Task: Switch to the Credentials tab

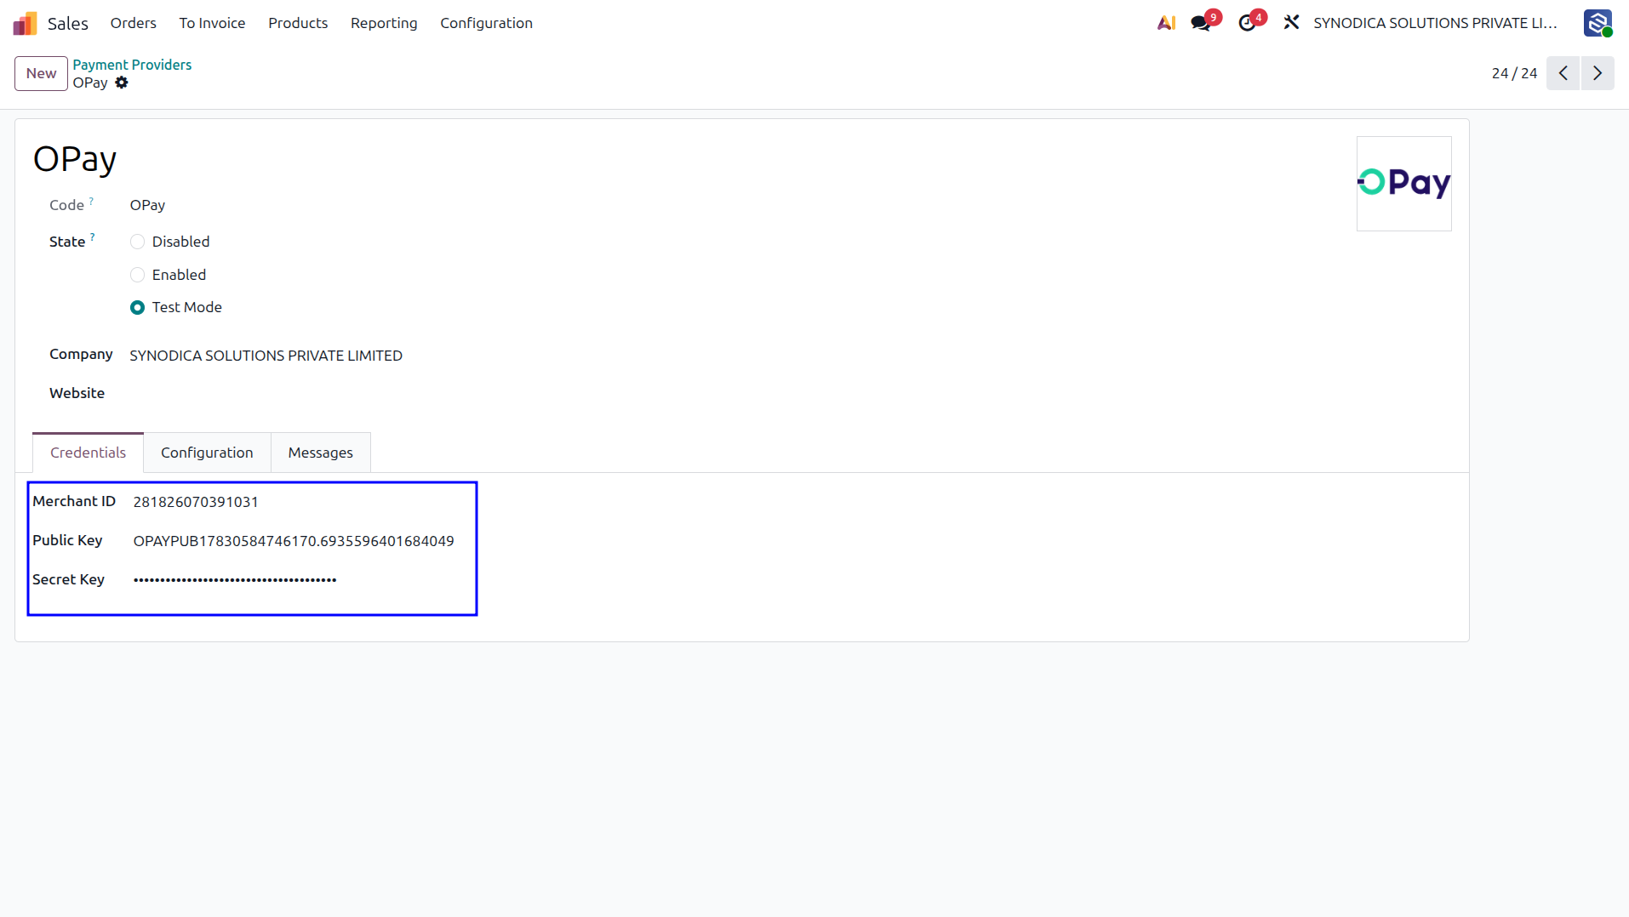Action: click(x=88, y=453)
